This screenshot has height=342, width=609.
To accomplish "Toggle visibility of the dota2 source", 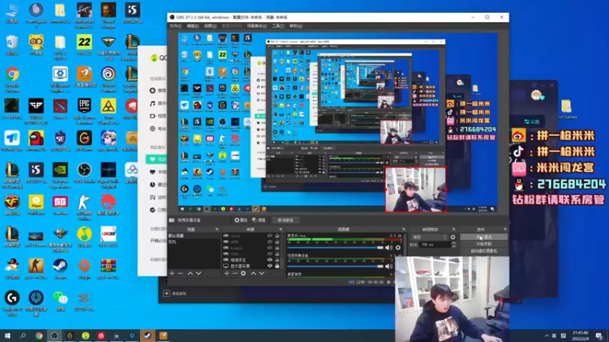I will coord(270,236).
